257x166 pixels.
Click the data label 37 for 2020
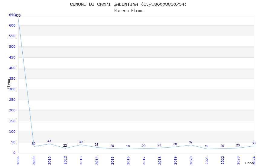191,142
